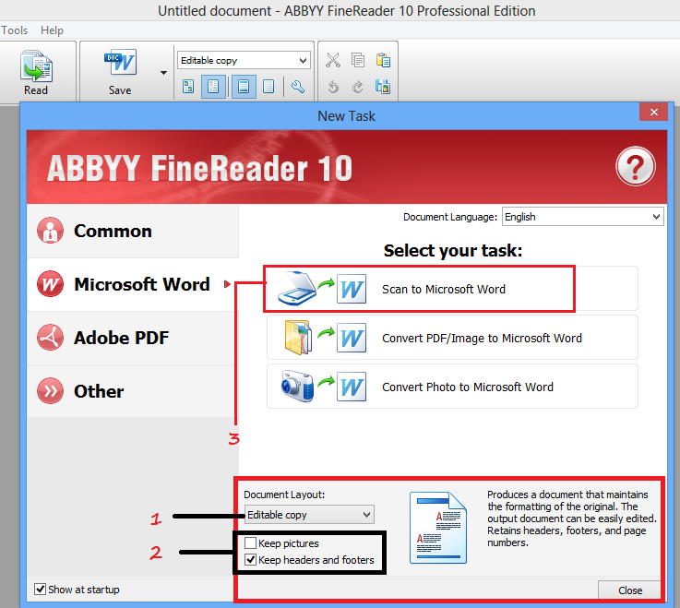Open the Editable copy toolbar dropdown
This screenshot has width=680, height=608.
[x=244, y=60]
